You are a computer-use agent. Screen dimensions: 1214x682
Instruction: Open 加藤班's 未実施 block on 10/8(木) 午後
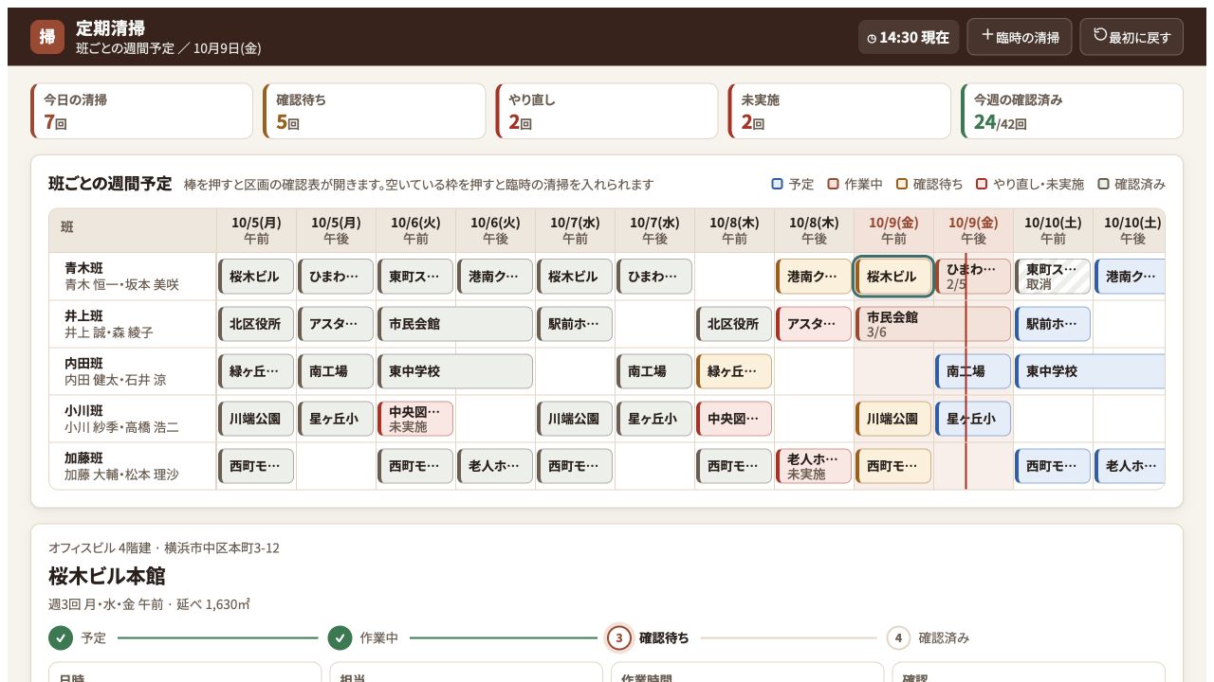(x=814, y=466)
